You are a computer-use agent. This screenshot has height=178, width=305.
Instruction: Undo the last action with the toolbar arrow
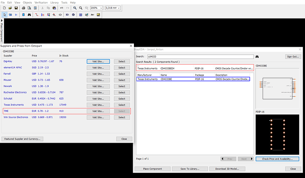62,8
